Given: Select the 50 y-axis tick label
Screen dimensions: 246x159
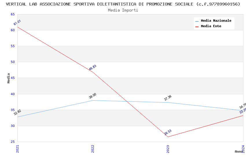Looking at the screenshot, I should (12, 62).
